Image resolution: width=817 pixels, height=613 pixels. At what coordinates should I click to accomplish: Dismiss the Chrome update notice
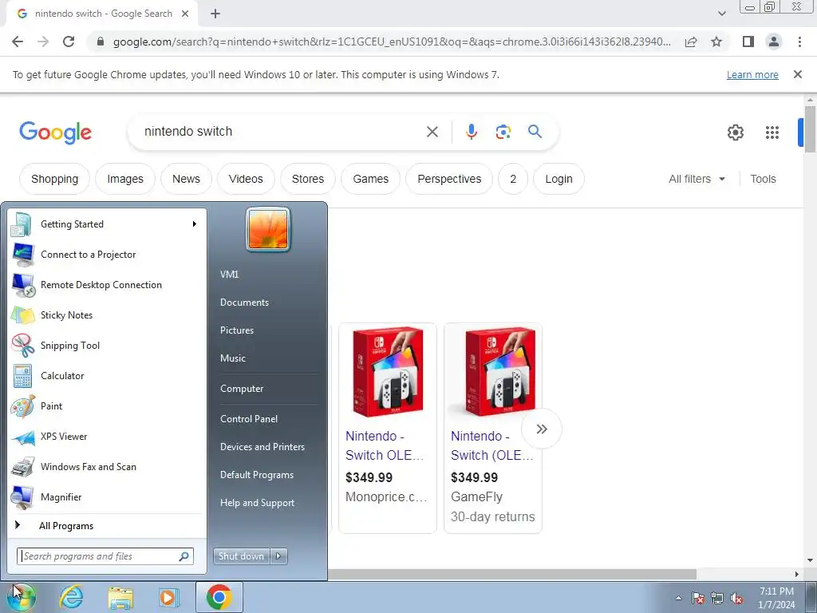(x=797, y=74)
